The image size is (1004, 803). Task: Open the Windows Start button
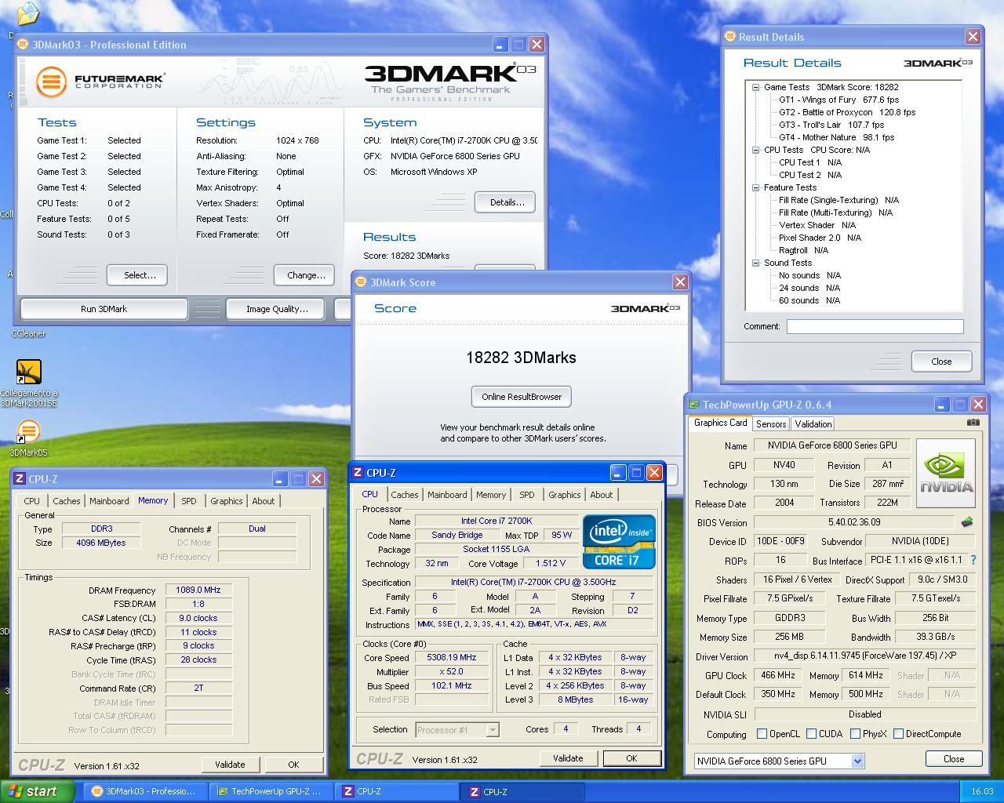(38, 791)
